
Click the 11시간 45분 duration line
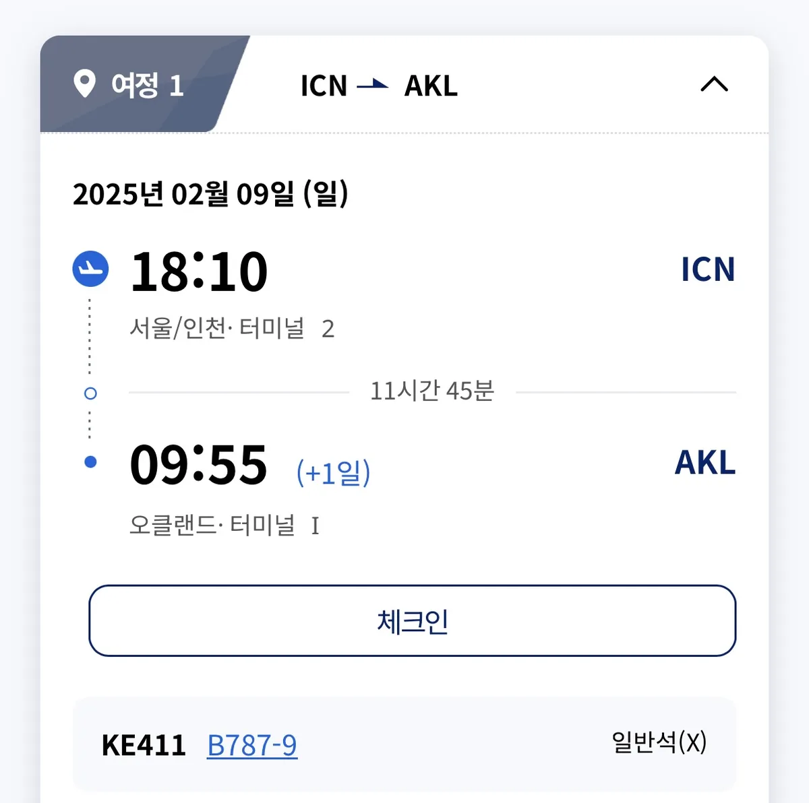(431, 390)
